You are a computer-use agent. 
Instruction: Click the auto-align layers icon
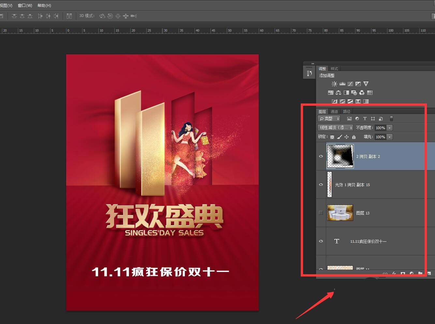[69, 16]
